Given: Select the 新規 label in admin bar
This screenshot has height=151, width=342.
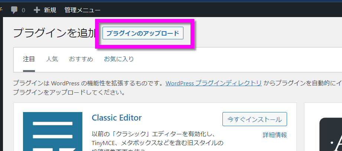Looking at the screenshot, I should pos(50,10).
